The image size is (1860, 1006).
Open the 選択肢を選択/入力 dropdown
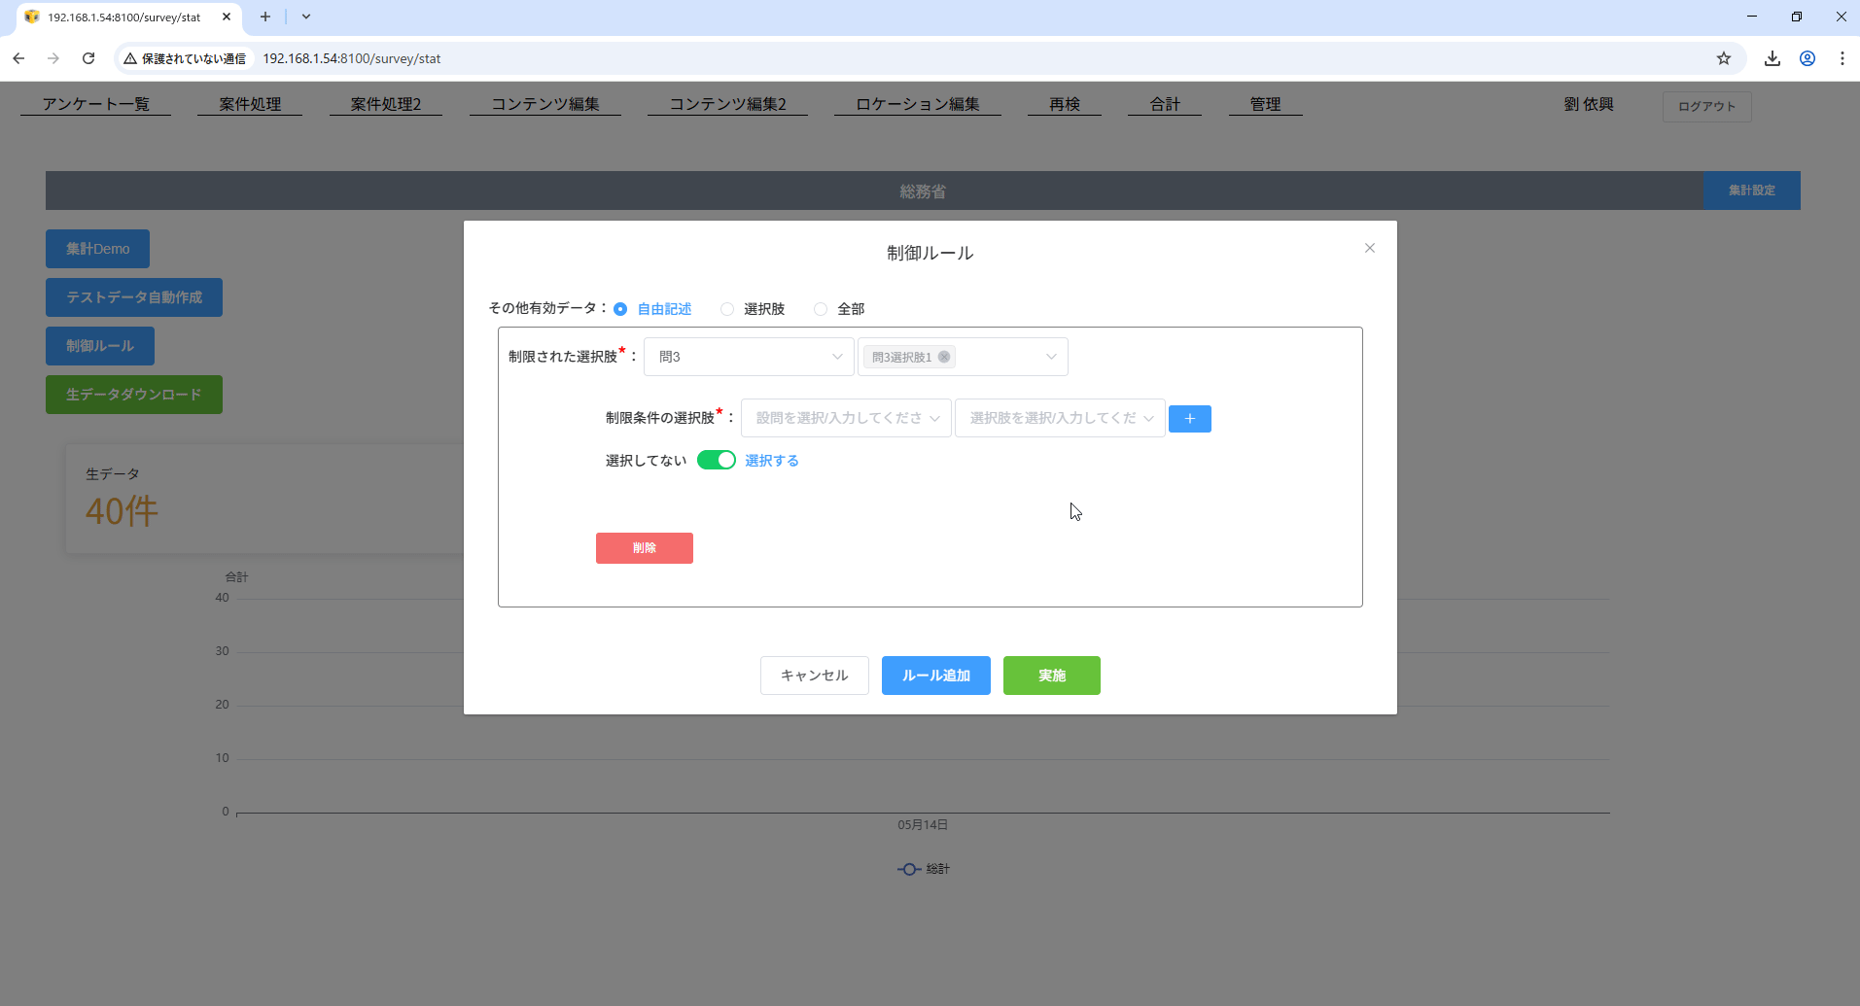pos(1059,417)
